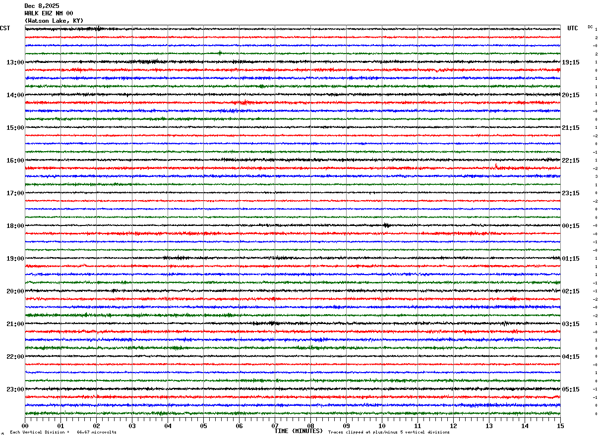Click the 01:15 UTC time label

[571, 259]
